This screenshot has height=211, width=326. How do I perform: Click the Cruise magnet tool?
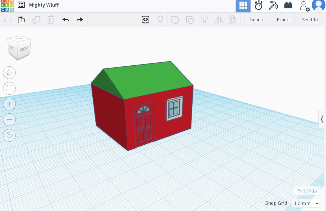(233, 20)
